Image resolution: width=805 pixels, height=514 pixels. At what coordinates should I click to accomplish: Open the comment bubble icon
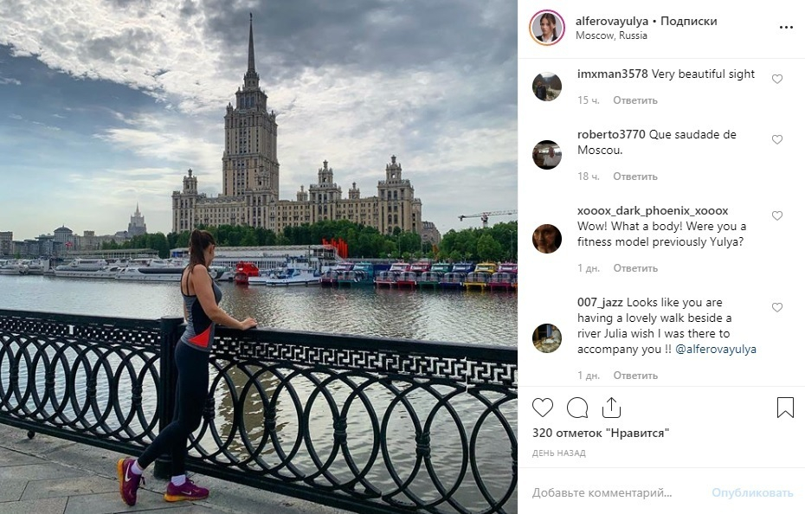tap(577, 408)
